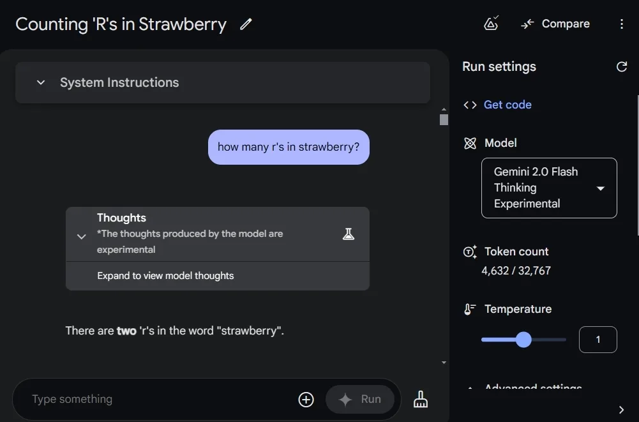Reset run settings with the refresh icon
This screenshot has width=639, height=422.
tap(622, 66)
